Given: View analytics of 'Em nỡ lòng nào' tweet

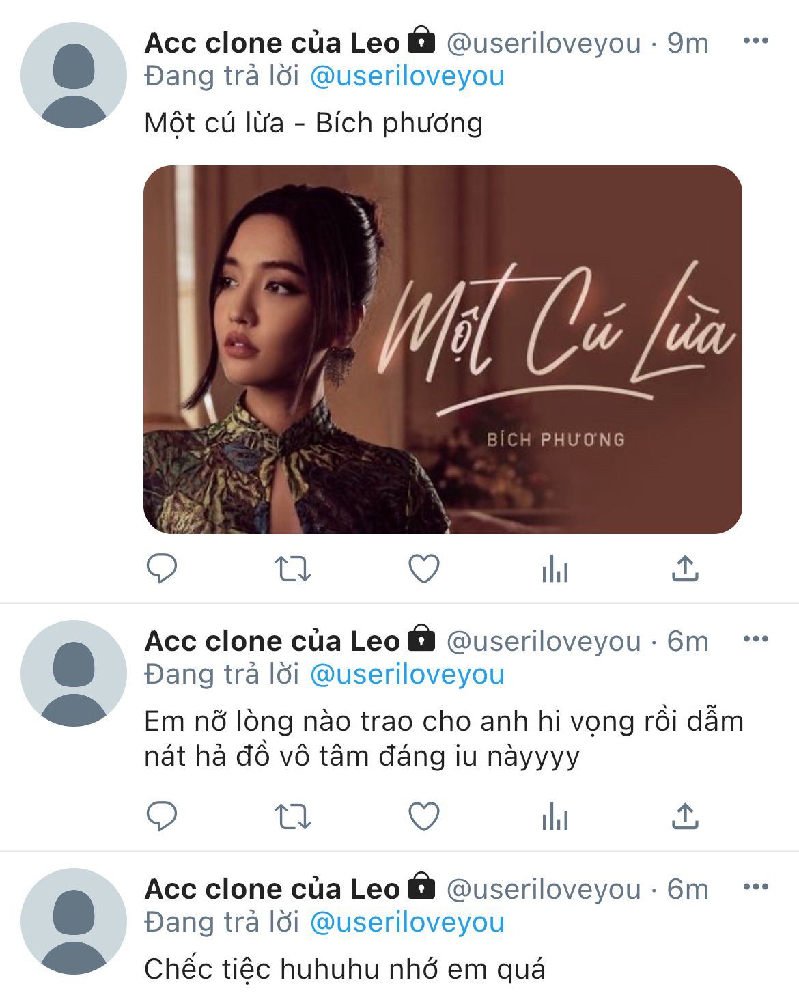Looking at the screenshot, I should (555, 816).
